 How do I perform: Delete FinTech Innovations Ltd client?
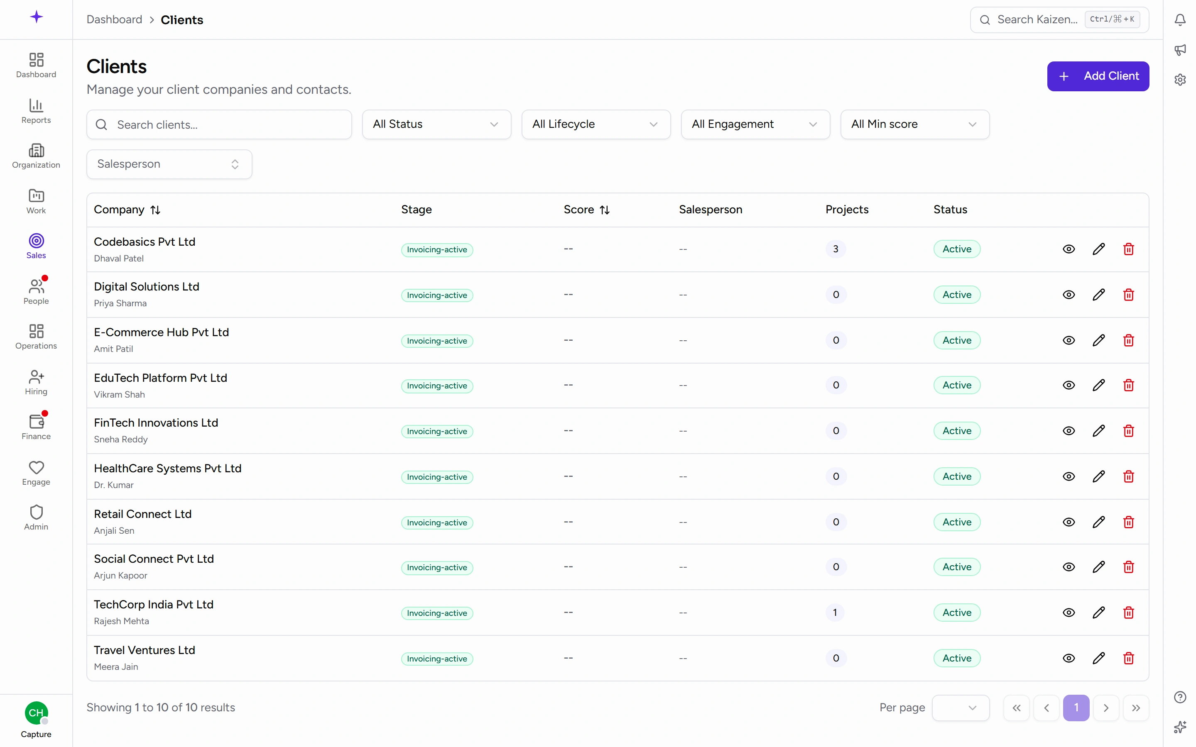coord(1128,431)
